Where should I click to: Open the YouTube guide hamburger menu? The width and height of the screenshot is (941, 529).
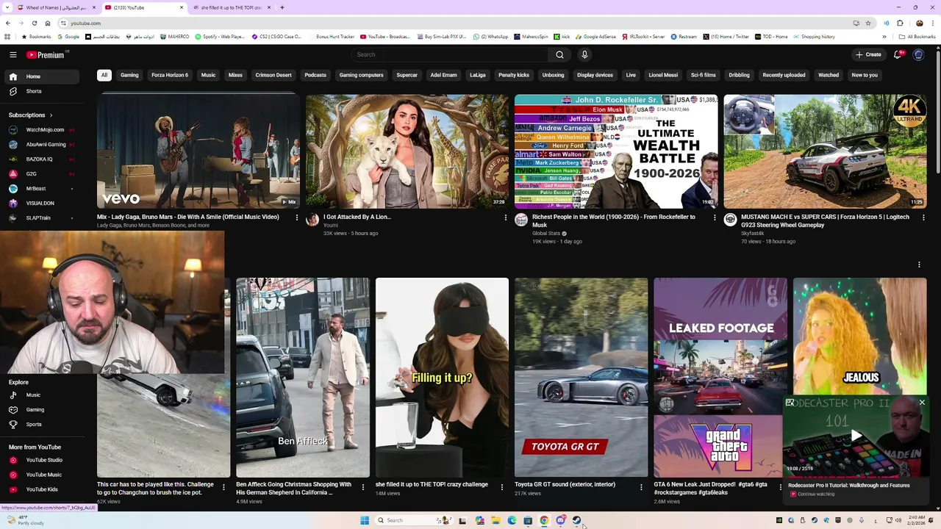coord(13,54)
